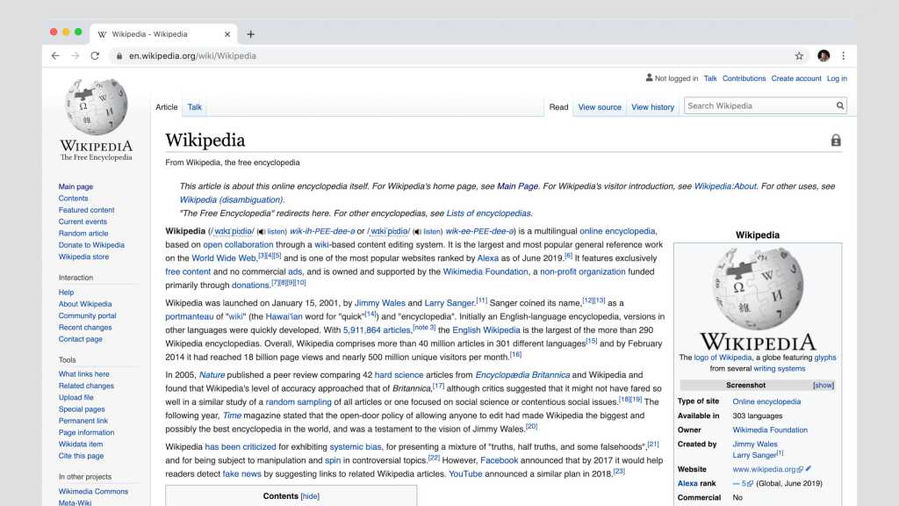Open a new browser tab with the plus button
899x506 pixels.
point(251,34)
